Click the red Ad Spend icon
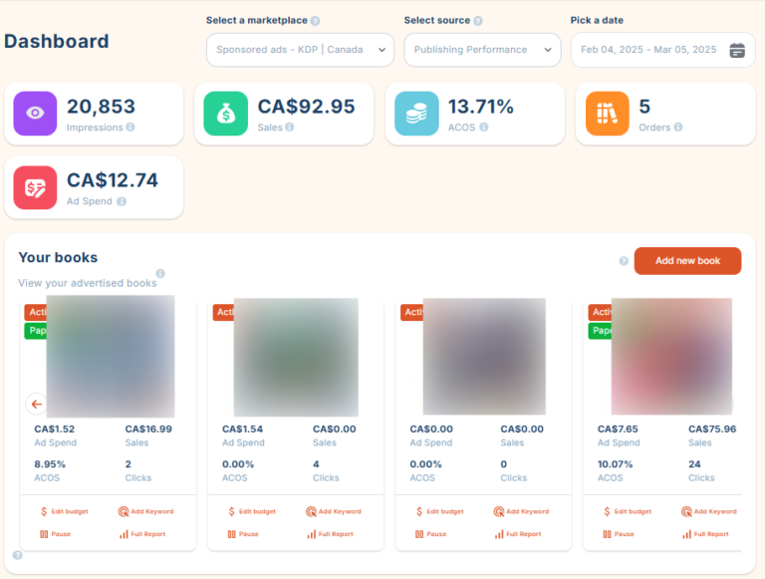 point(35,187)
